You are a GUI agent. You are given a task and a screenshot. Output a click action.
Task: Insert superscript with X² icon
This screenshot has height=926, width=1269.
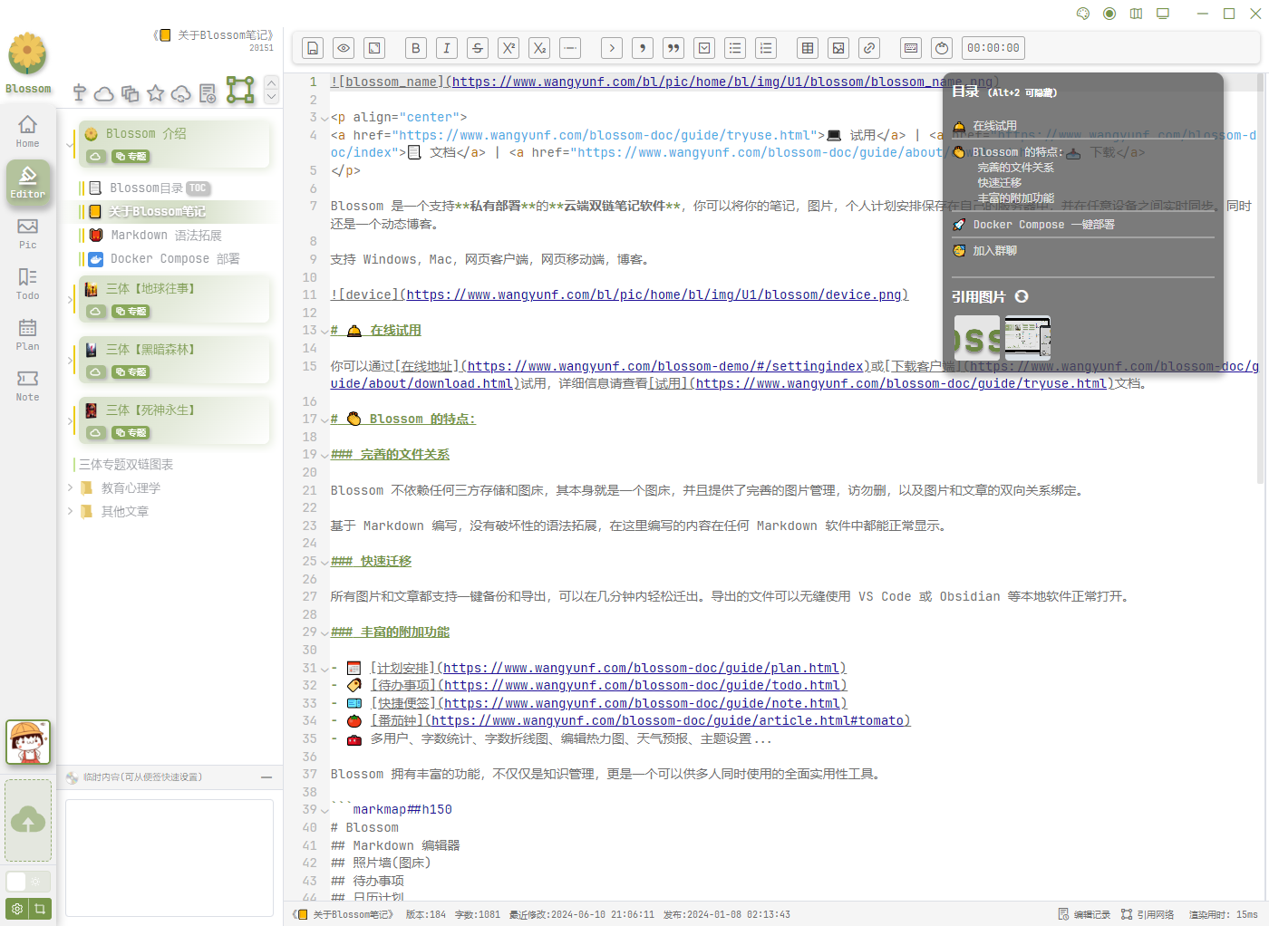[x=509, y=48]
